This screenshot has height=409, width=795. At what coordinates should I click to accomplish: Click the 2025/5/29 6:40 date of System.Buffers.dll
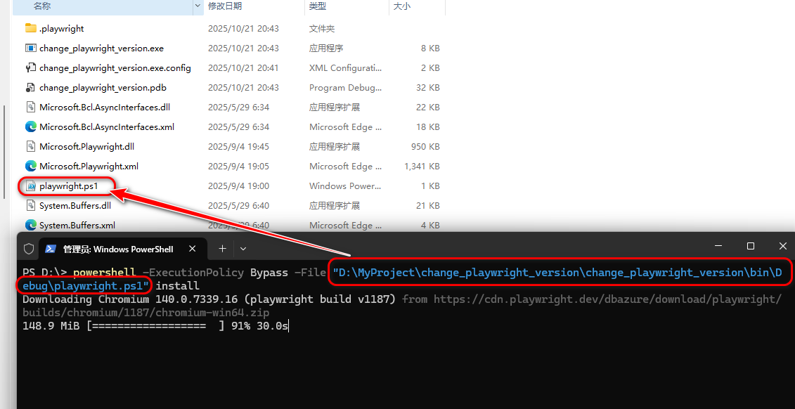pyautogui.click(x=238, y=206)
